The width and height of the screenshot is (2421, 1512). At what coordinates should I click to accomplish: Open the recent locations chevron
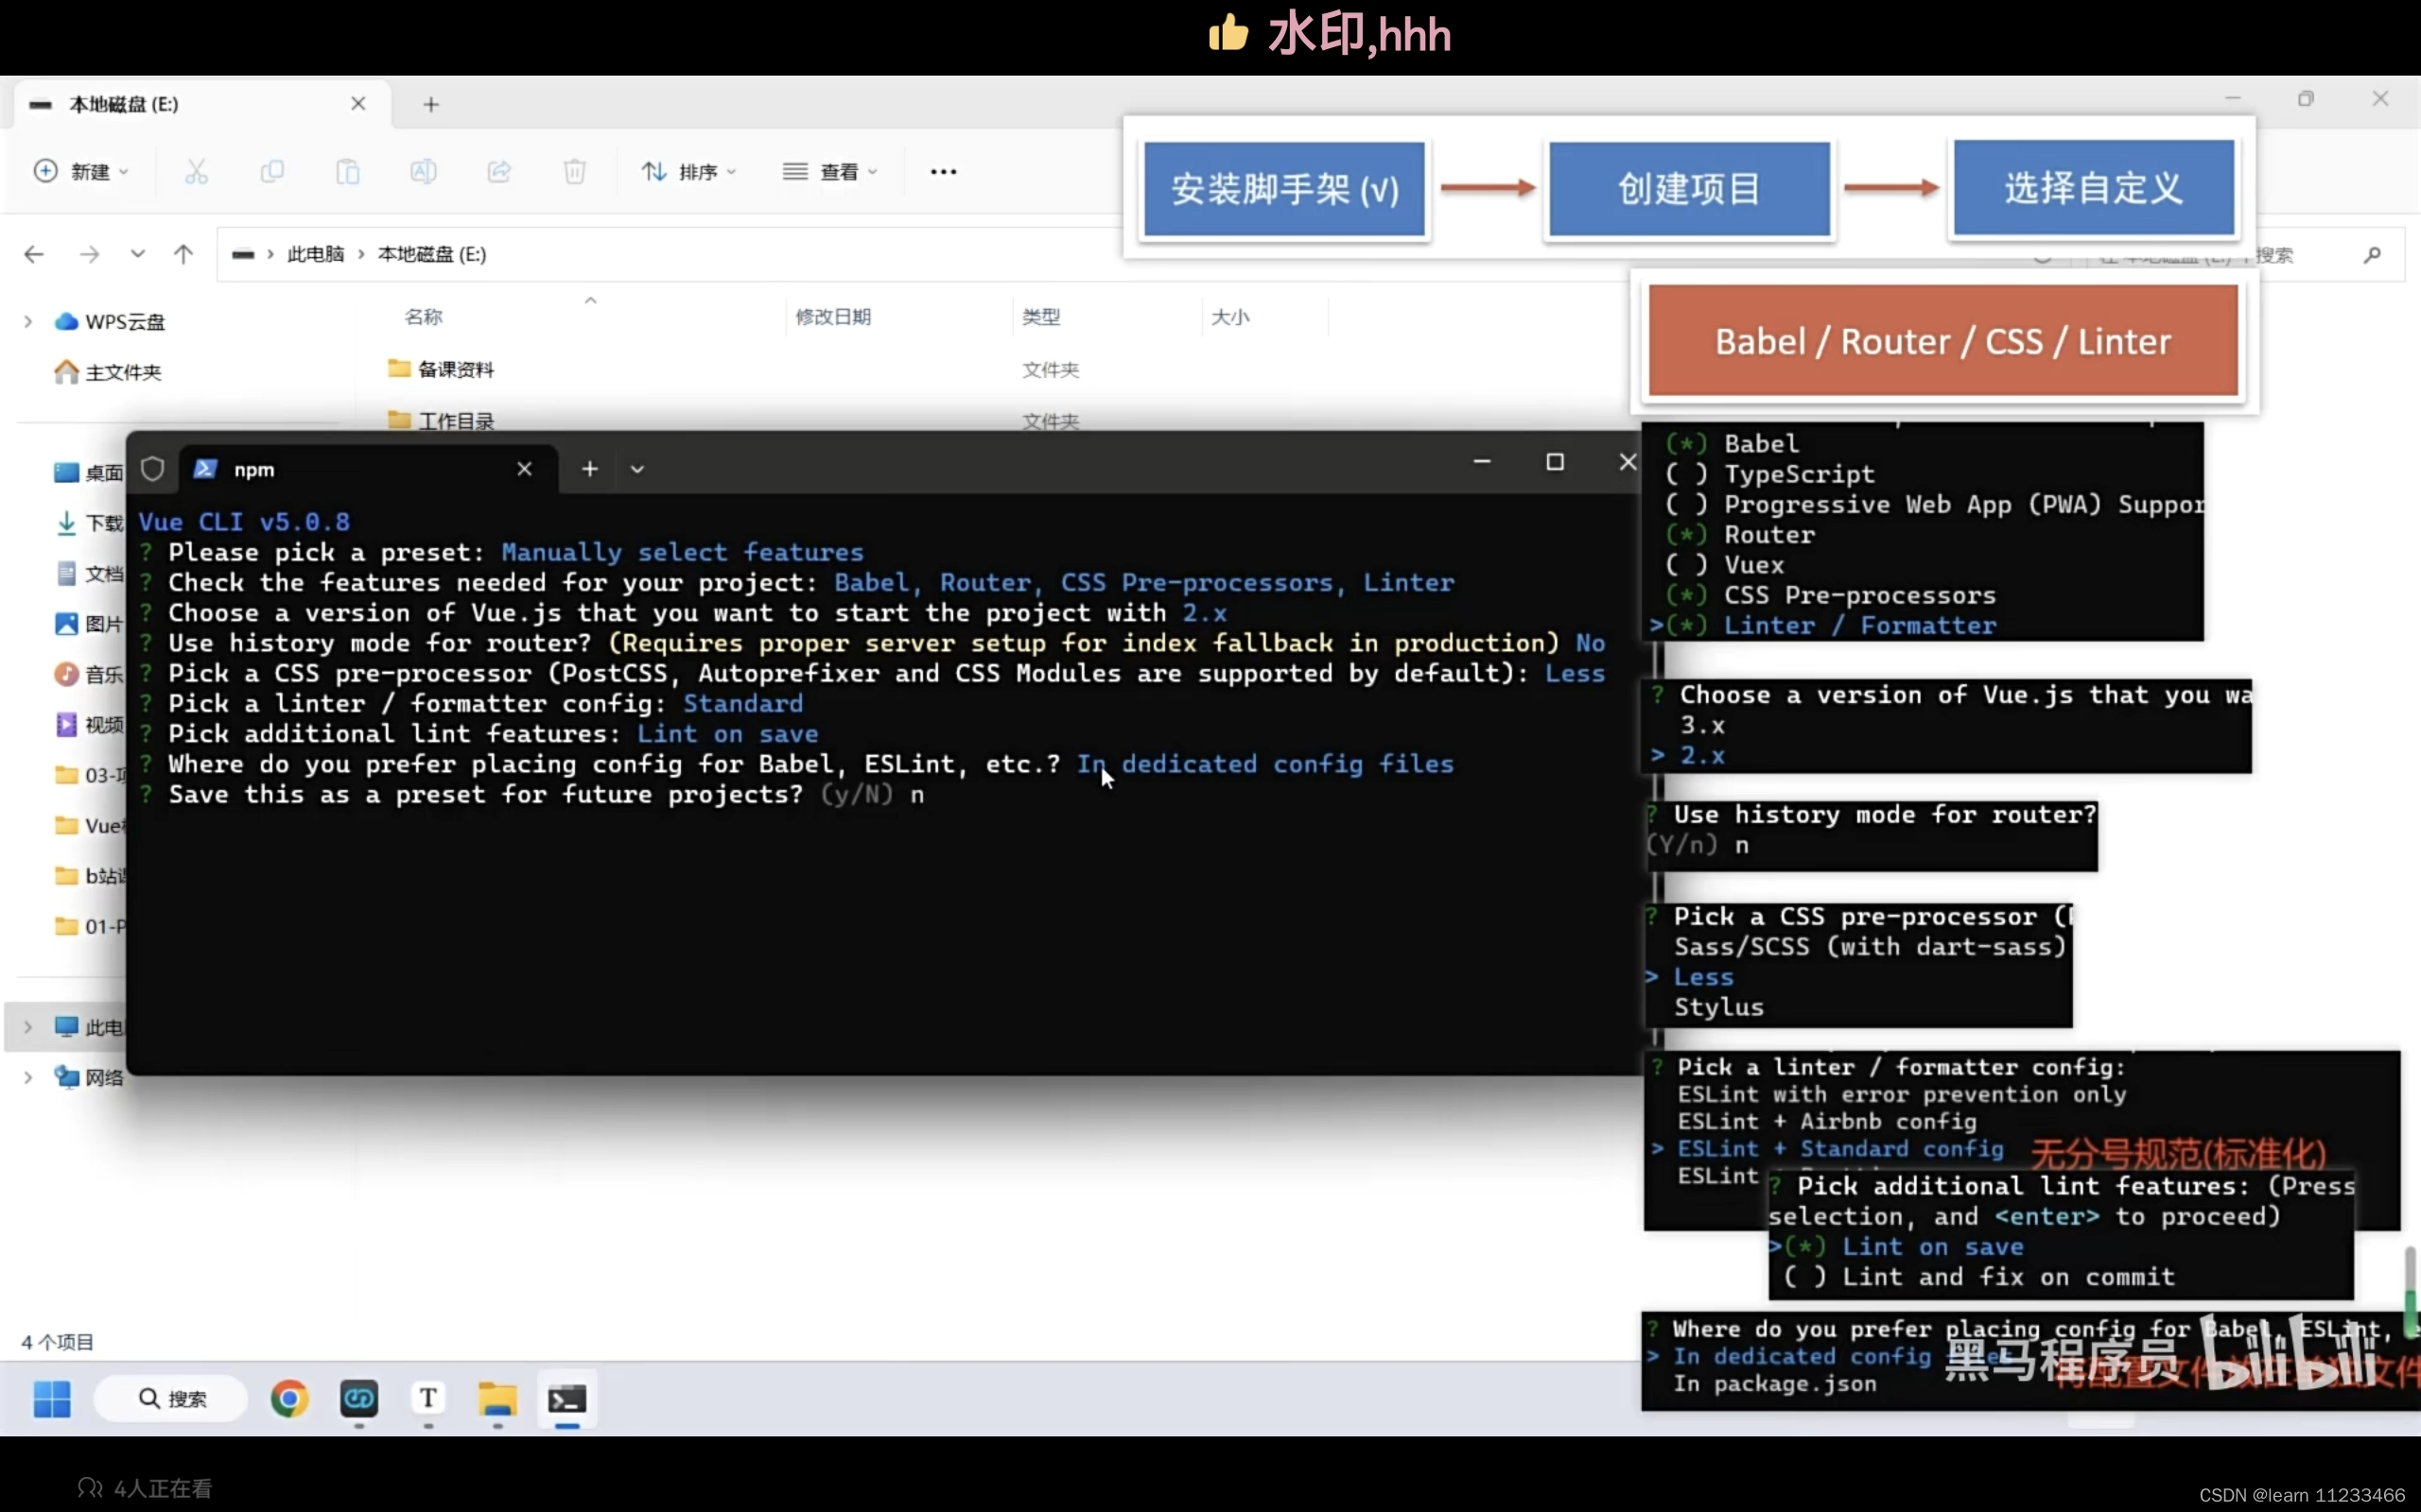[x=138, y=254]
